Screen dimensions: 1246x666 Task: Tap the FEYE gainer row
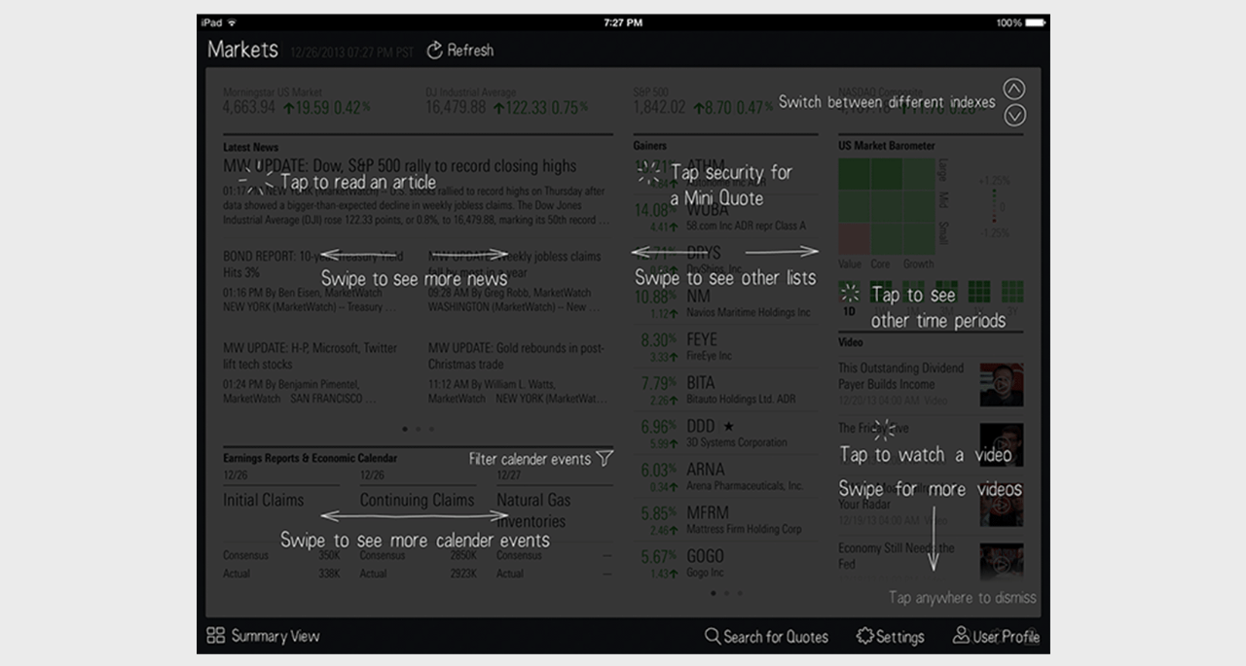[725, 347]
